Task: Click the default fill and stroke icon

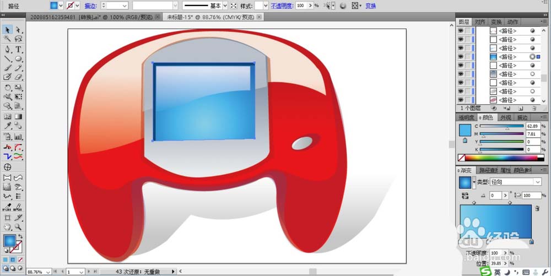Action: pyautogui.click(x=6, y=251)
